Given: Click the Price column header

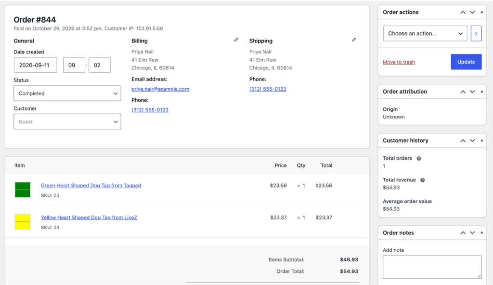Looking at the screenshot, I should pyautogui.click(x=281, y=165).
